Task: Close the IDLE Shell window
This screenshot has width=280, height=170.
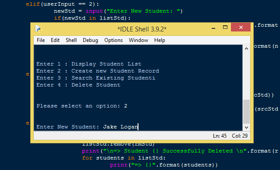Action: coord(241,27)
